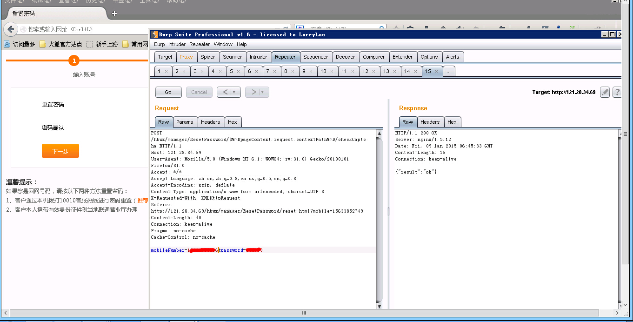The image size is (633, 322).
Task: Click the request pane vertical scrollbar down arrow
Action: [x=380, y=306]
